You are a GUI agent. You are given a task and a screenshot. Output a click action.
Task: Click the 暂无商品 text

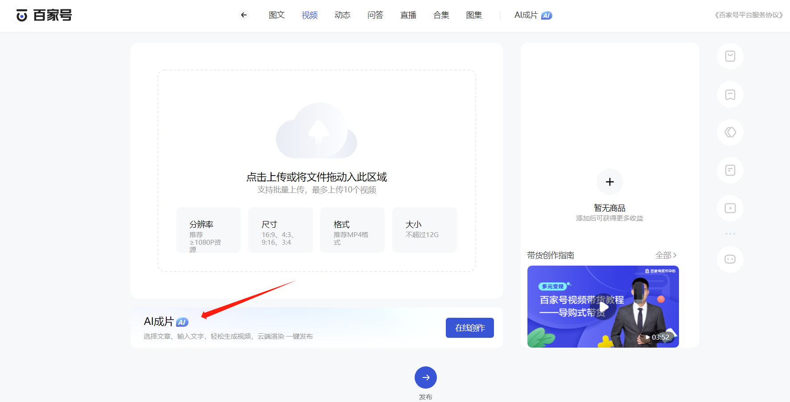609,208
